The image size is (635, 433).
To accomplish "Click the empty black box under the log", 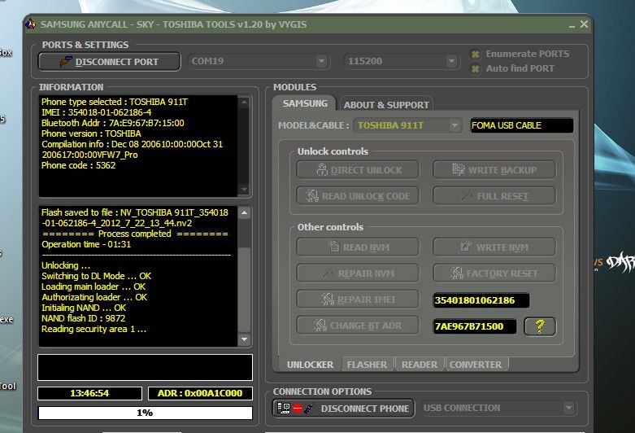I will point(145,367).
